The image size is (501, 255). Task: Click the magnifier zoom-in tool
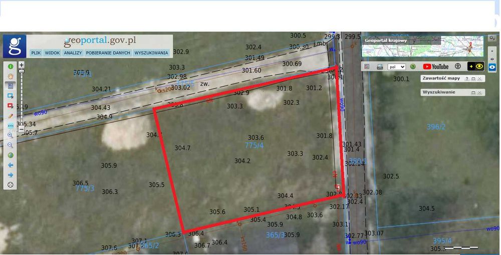[10, 135]
